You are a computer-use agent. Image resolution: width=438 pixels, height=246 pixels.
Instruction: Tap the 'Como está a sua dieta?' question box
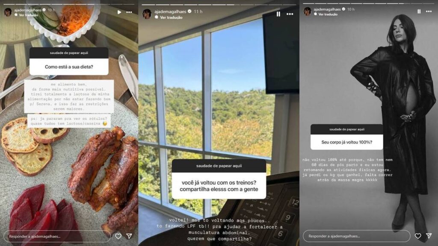tap(69, 67)
